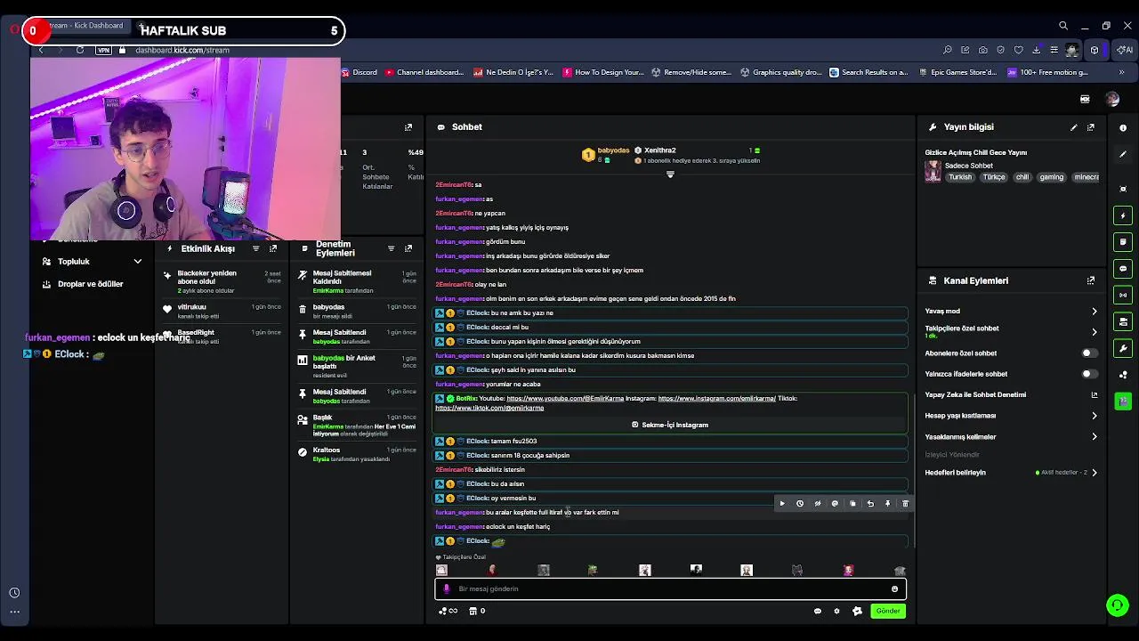Click the timeout clock icon in message toolbar
1139x641 pixels.
tap(800, 504)
